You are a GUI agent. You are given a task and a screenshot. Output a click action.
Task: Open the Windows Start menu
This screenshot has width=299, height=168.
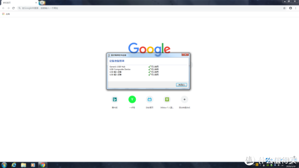(x=4, y=165)
